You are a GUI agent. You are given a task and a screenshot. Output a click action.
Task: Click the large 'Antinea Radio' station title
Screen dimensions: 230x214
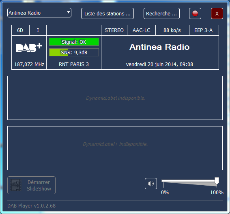click(x=159, y=47)
